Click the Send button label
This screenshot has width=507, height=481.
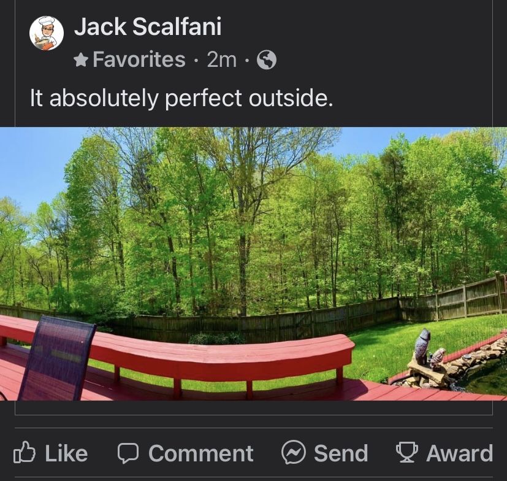[x=341, y=453]
